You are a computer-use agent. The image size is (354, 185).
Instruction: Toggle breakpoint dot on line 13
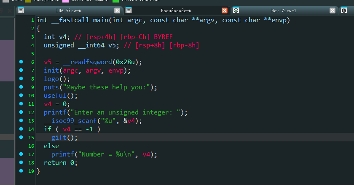tap(21, 121)
